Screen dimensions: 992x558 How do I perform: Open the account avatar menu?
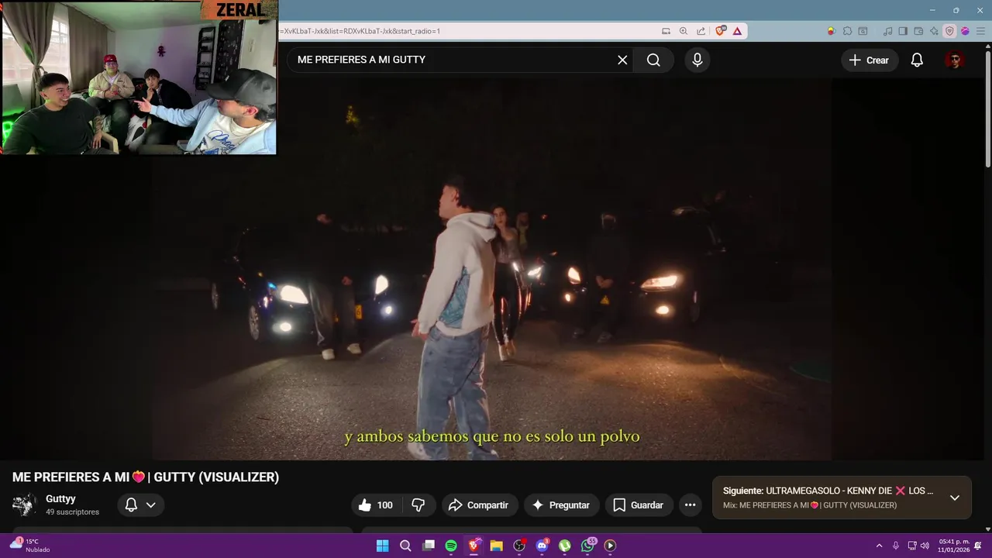[954, 60]
